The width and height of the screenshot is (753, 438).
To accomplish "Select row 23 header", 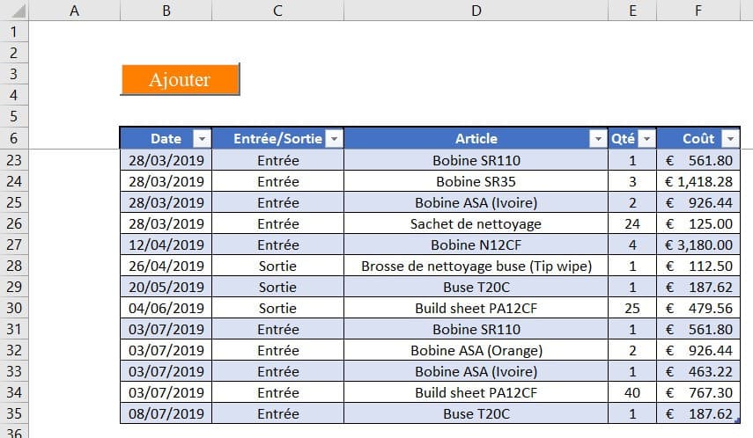I will 14,161.
